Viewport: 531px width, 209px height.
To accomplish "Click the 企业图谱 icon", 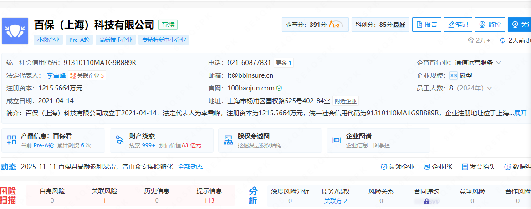I will tap(337, 140).
